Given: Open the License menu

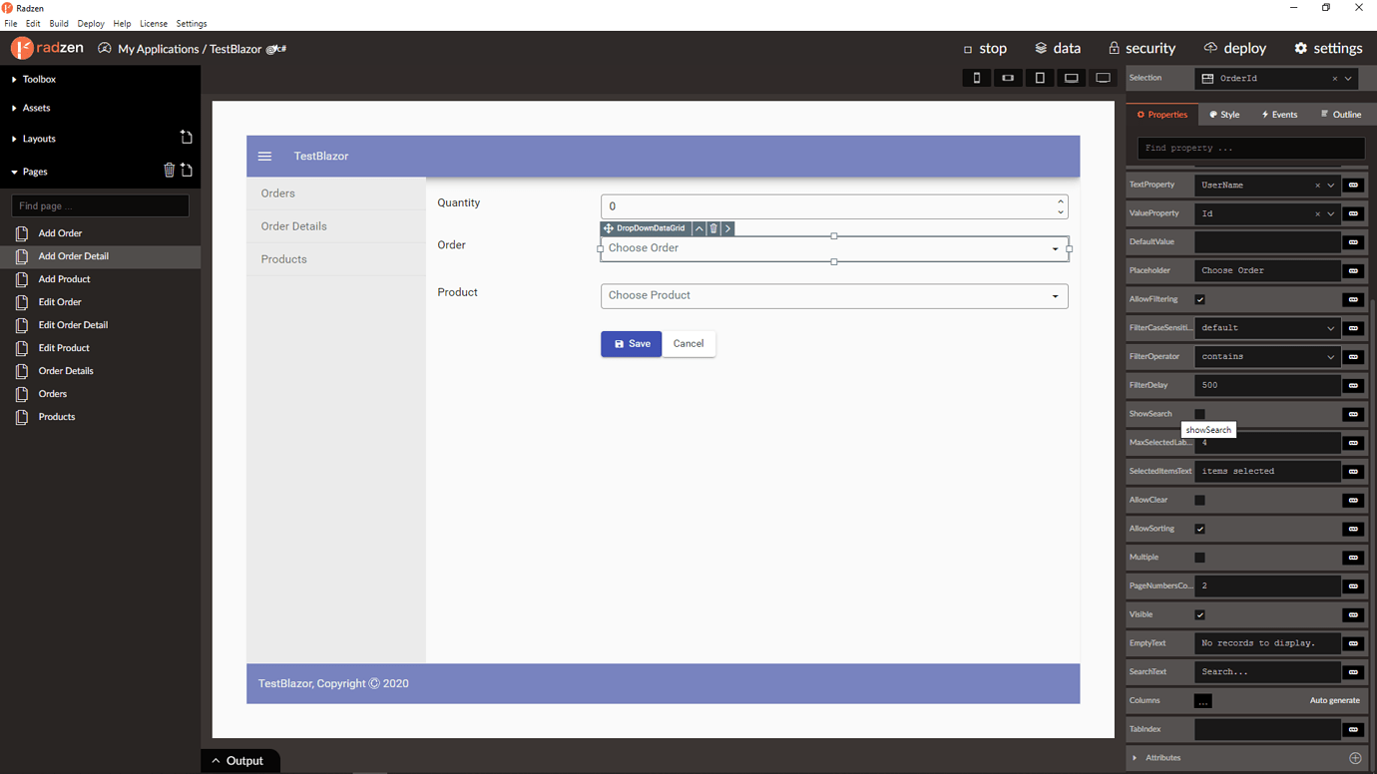Looking at the screenshot, I should pyautogui.click(x=154, y=23).
